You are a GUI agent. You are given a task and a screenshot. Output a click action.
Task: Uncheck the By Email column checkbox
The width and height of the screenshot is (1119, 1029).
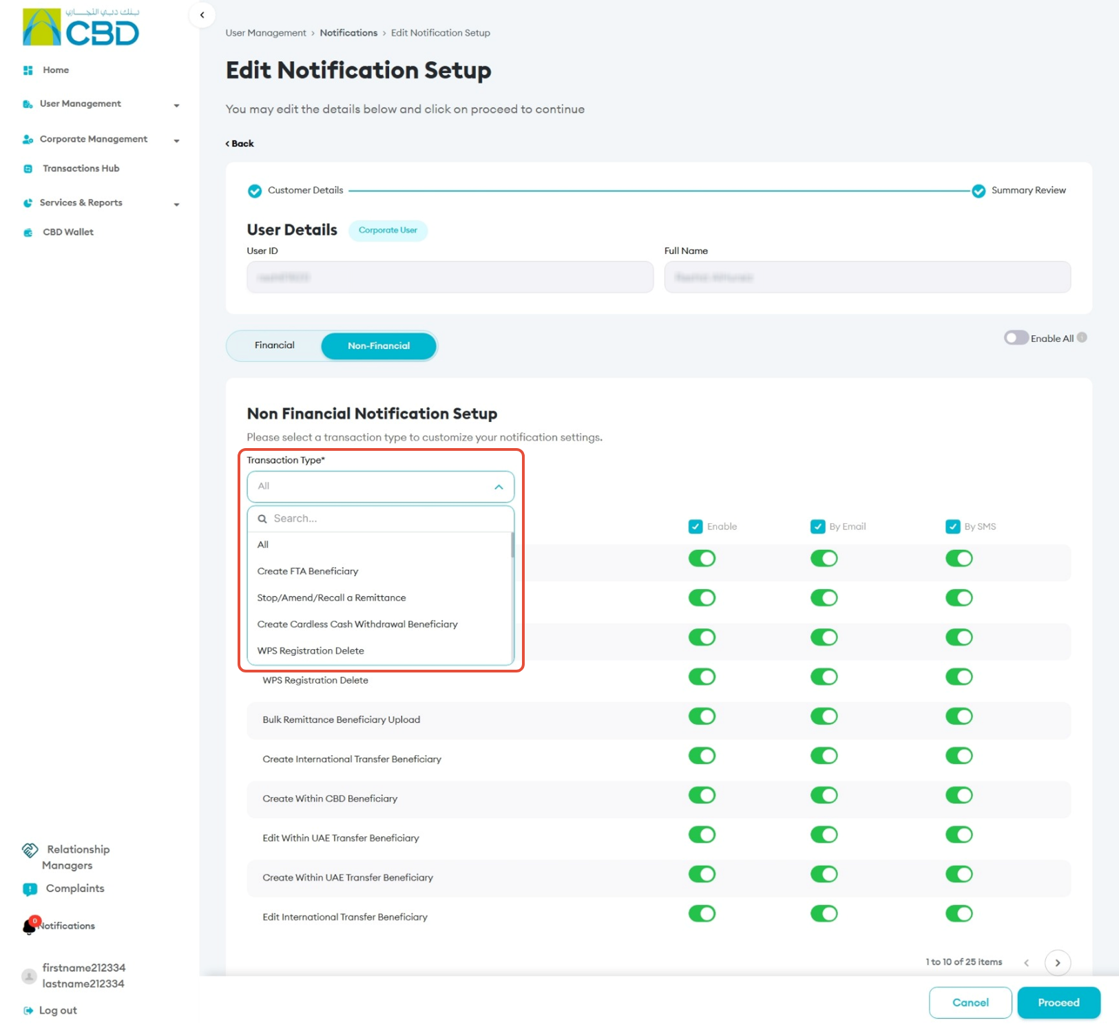coord(818,527)
